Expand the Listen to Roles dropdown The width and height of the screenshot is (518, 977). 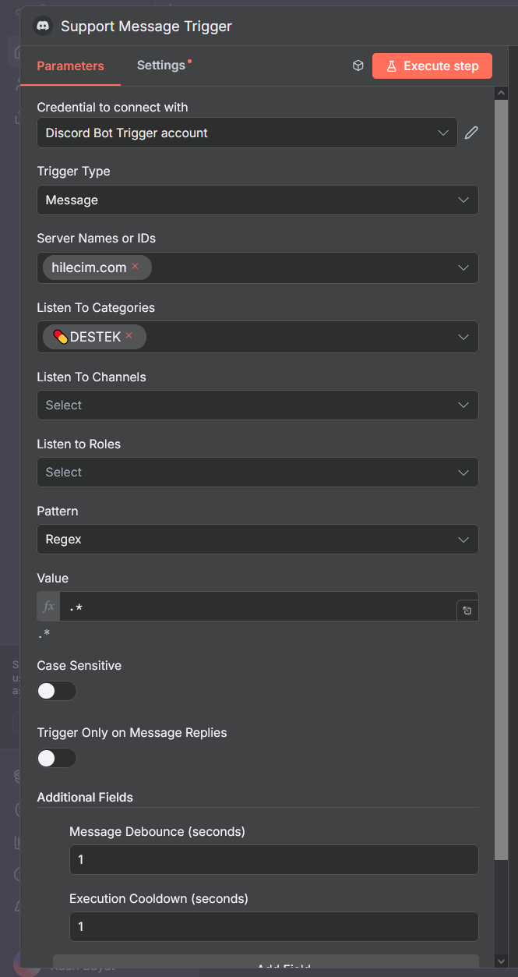coord(257,473)
